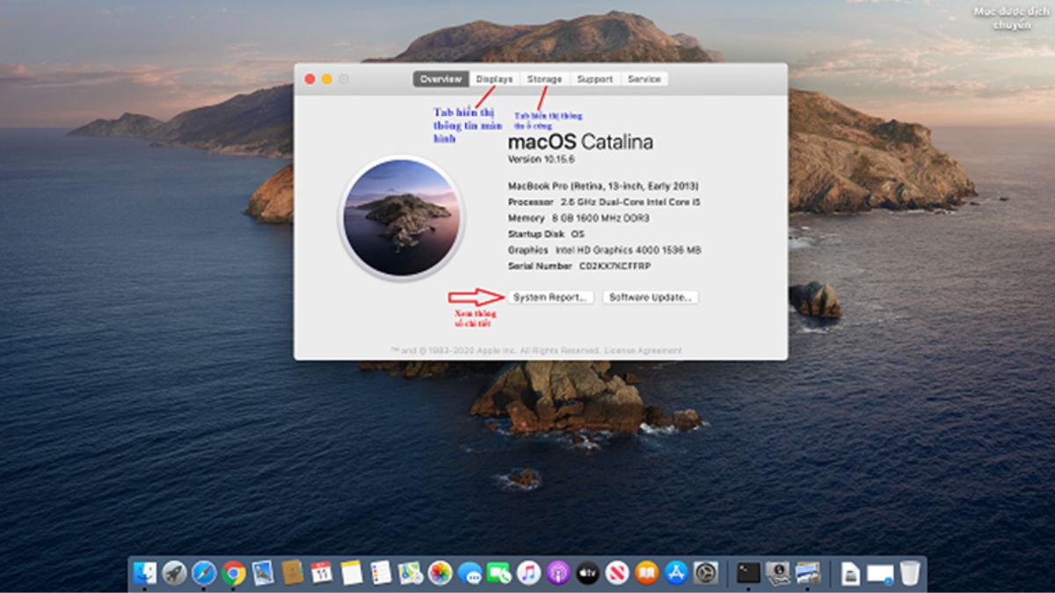Open Music app icon in dock
Image resolution: width=1055 pixels, height=593 pixels.
pyautogui.click(x=528, y=574)
